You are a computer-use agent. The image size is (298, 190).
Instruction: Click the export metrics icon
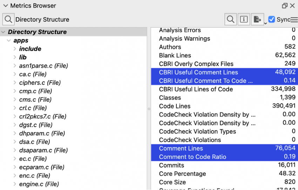click(x=257, y=19)
